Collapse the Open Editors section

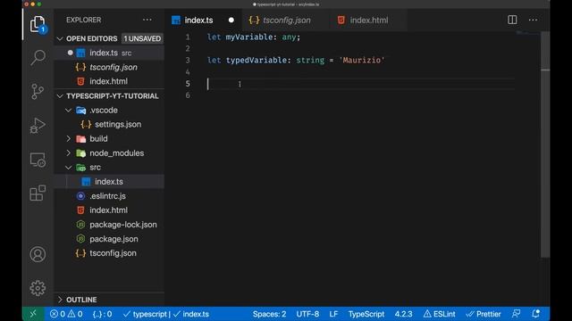60,38
